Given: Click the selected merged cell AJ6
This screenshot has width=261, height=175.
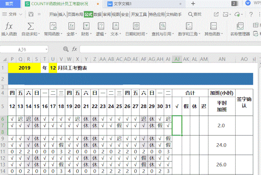Looking at the screenshot, I should coord(177,125).
